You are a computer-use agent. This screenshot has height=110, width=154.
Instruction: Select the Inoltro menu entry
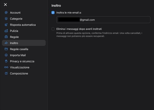[24, 43]
